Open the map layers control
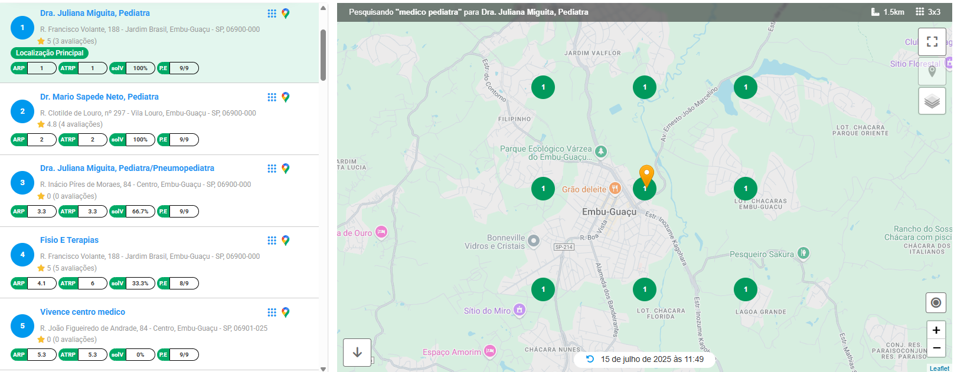The width and height of the screenshot is (954, 372). [x=932, y=101]
